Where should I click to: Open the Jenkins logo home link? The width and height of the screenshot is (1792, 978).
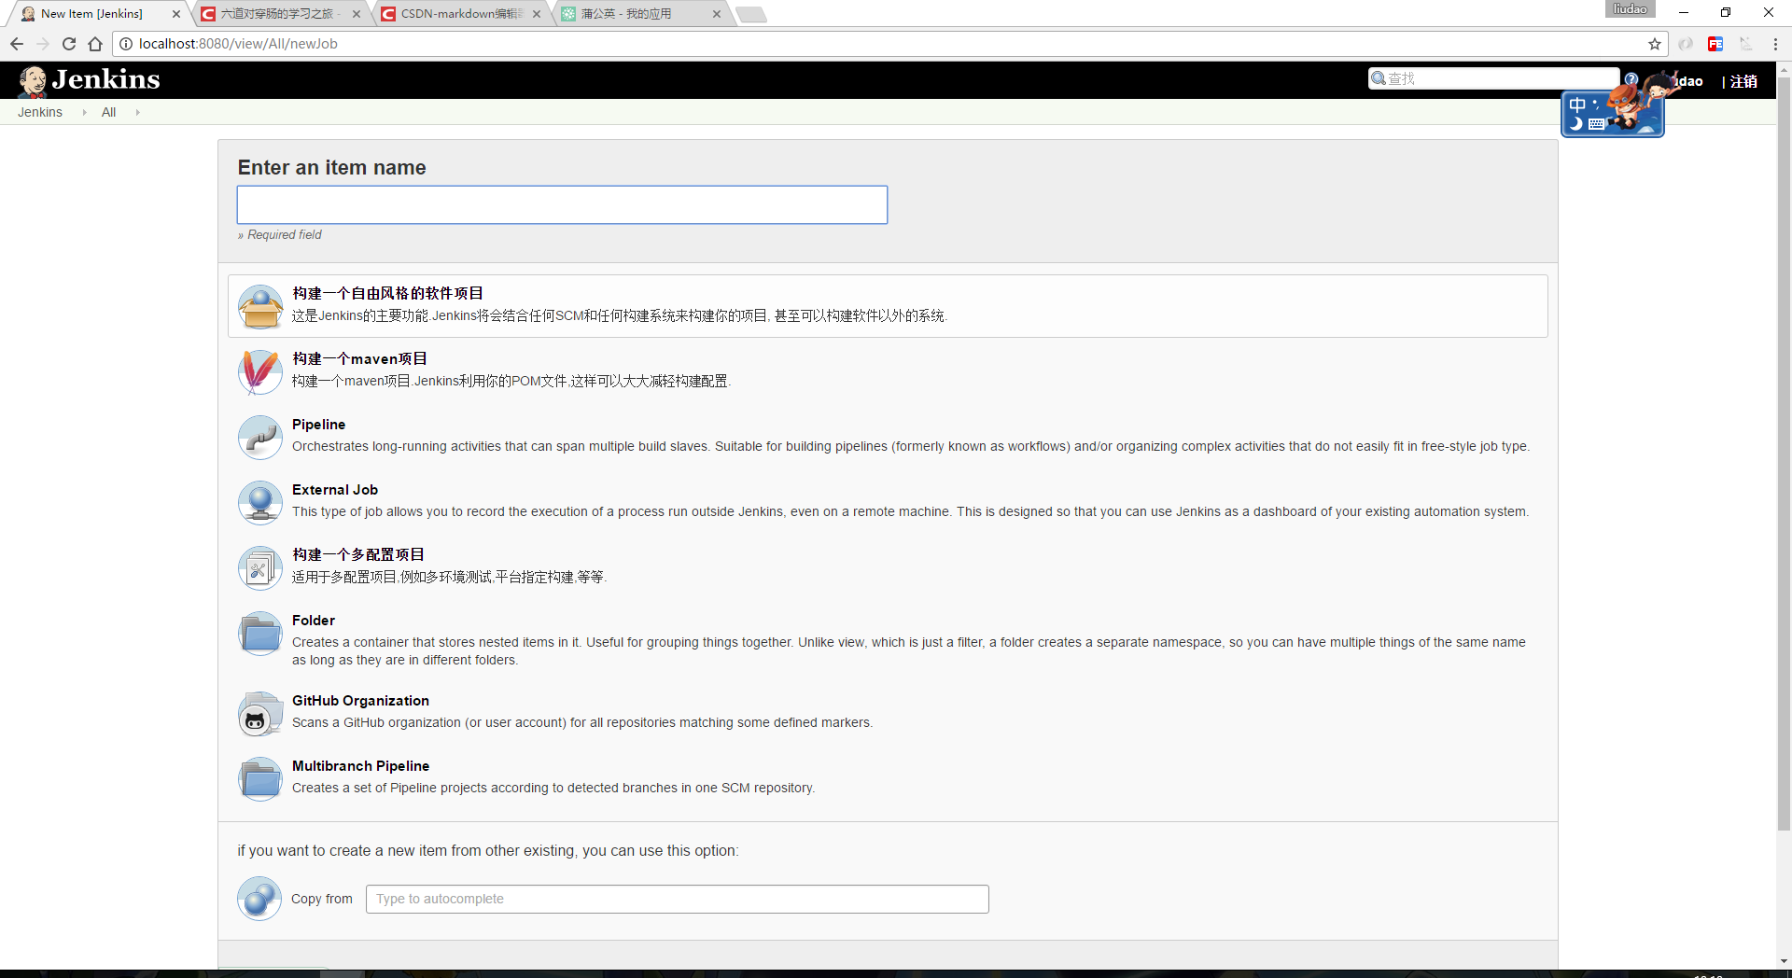(90, 80)
